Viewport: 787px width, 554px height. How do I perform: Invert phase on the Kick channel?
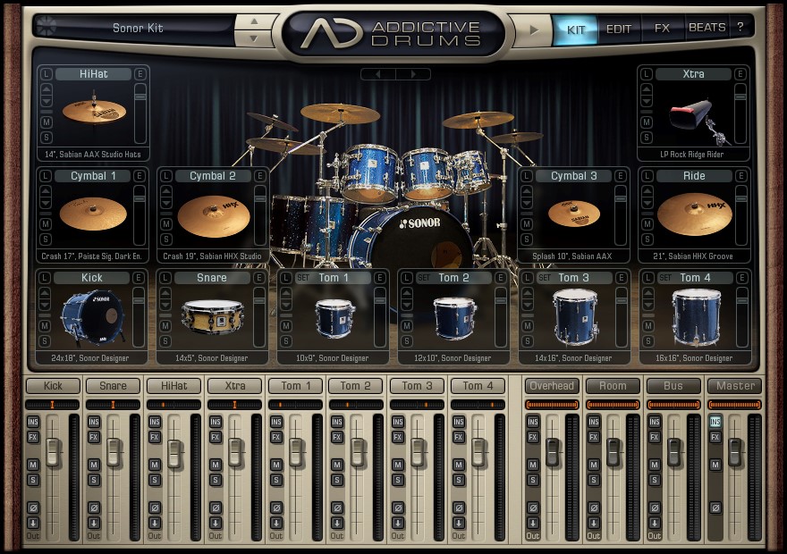click(33, 508)
